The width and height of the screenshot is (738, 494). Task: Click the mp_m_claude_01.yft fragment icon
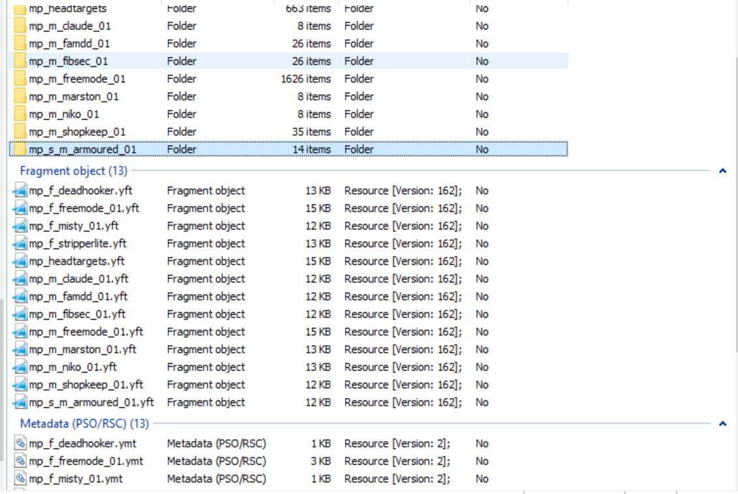(x=20, y=279)
